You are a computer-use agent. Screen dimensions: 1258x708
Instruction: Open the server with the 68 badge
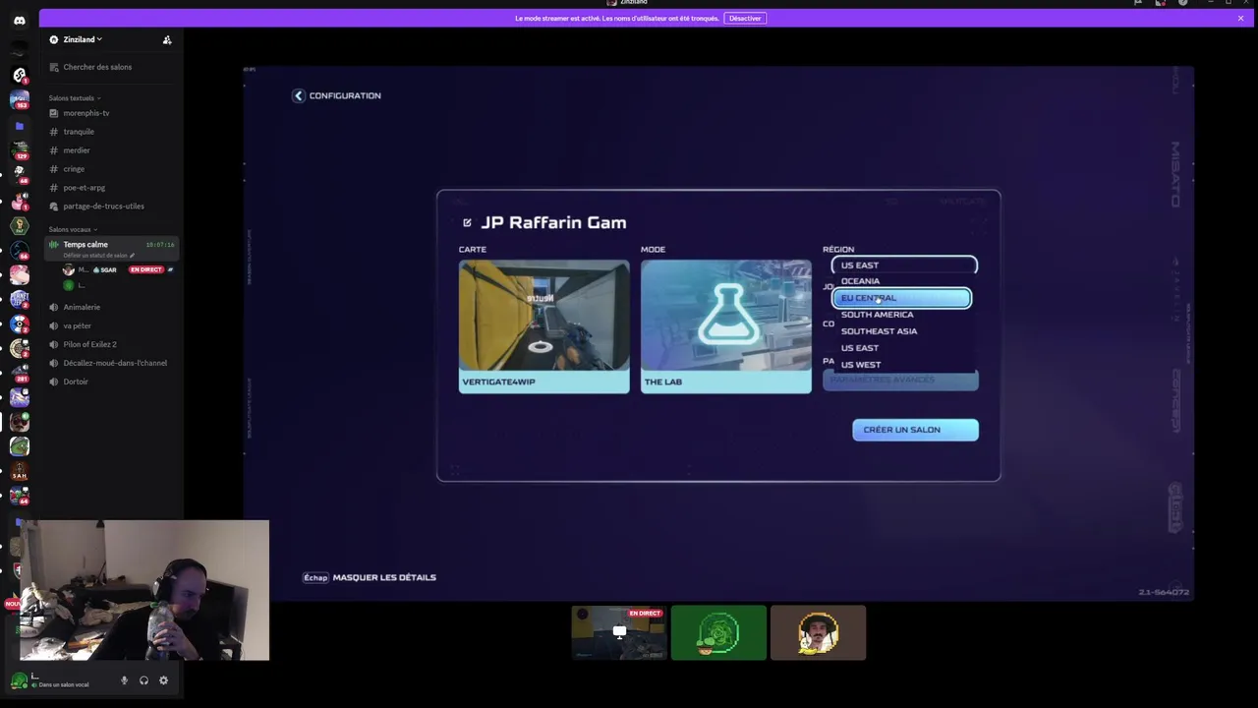click(19, 174)
